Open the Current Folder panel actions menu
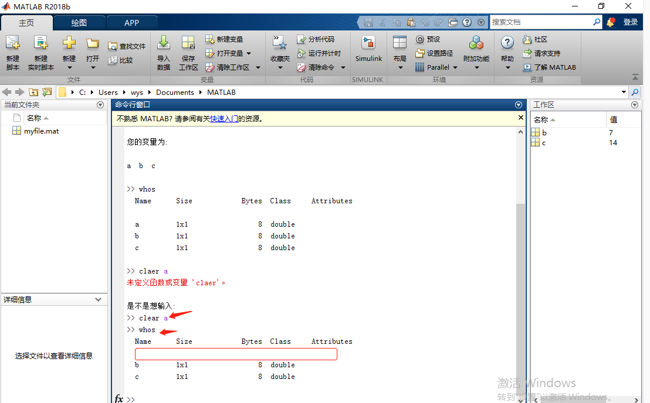The width and height of the screenshot is (650, 403). [100, 105]
